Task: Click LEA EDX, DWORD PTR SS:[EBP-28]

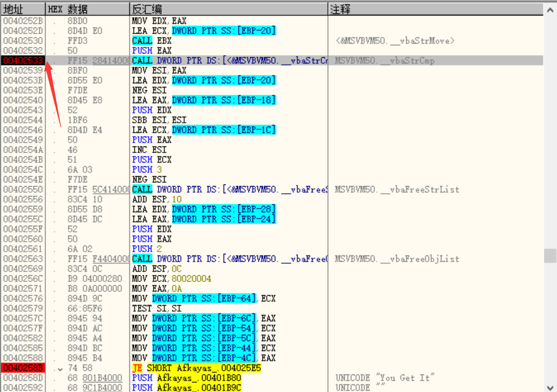Action: [204, 209]
